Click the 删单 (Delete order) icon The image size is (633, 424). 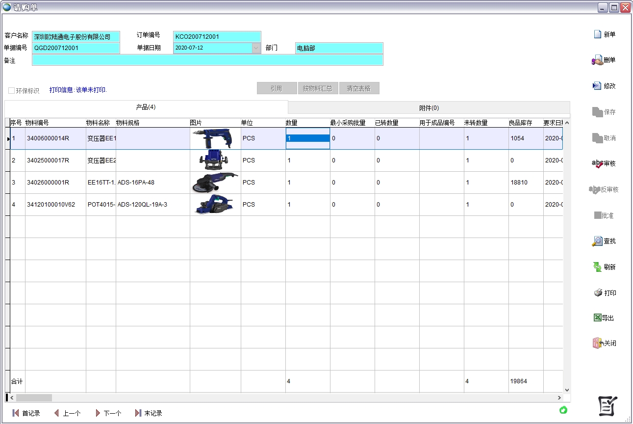coord(597,60)
